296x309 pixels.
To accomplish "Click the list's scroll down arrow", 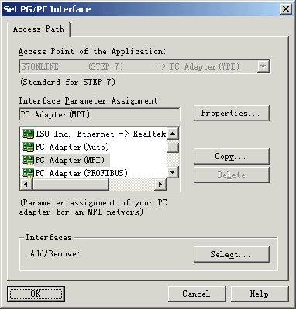I will (x=173, y=172).
